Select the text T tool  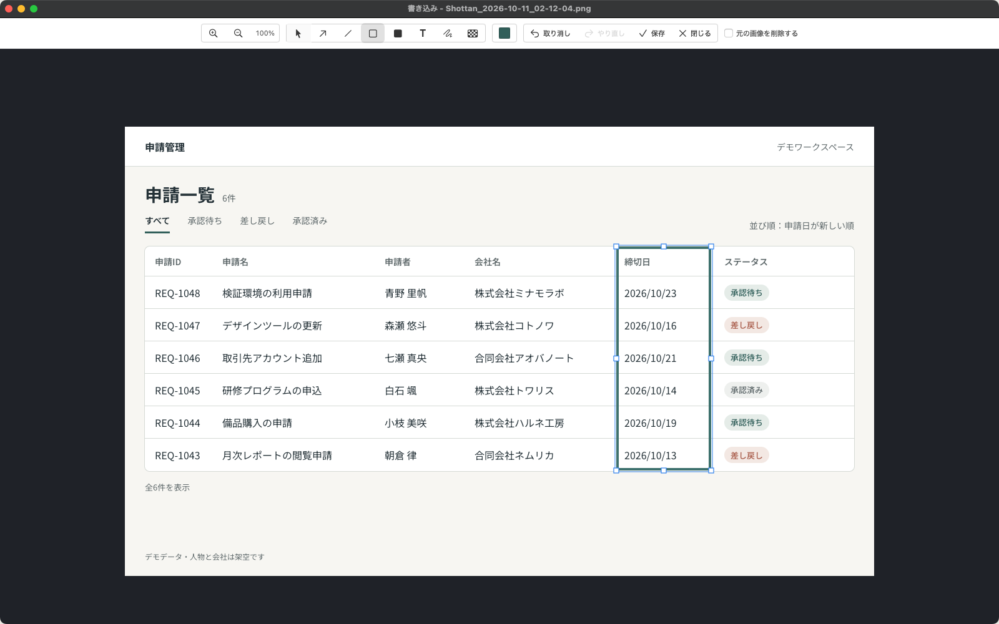423,33
